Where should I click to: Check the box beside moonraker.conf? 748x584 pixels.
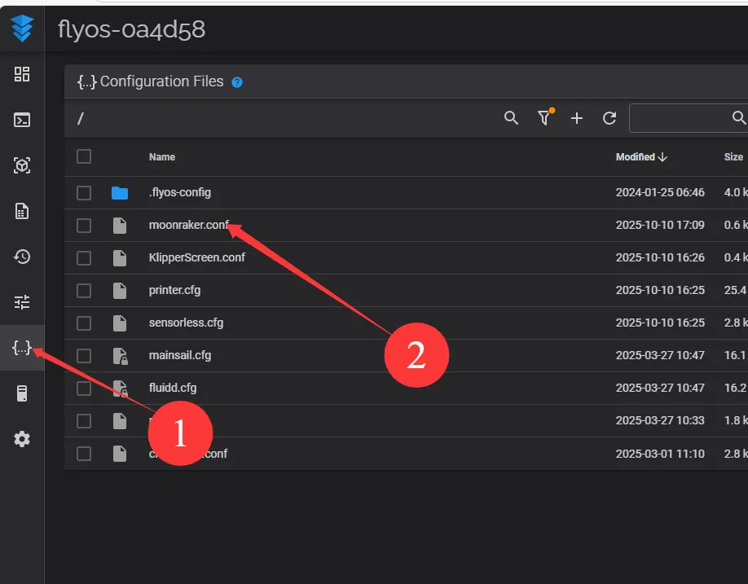click(x=84, y=226)
